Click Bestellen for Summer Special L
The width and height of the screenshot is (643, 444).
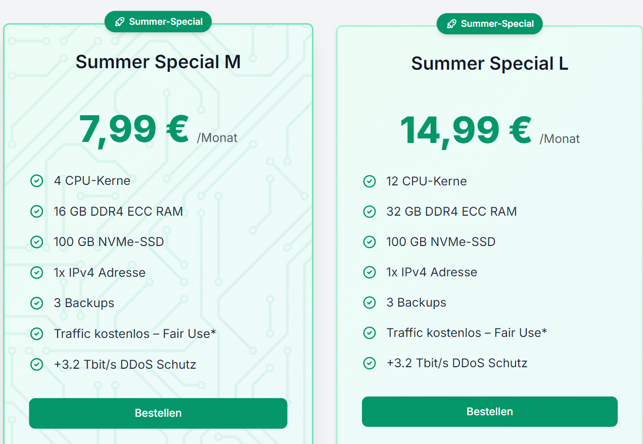[489, 412]
